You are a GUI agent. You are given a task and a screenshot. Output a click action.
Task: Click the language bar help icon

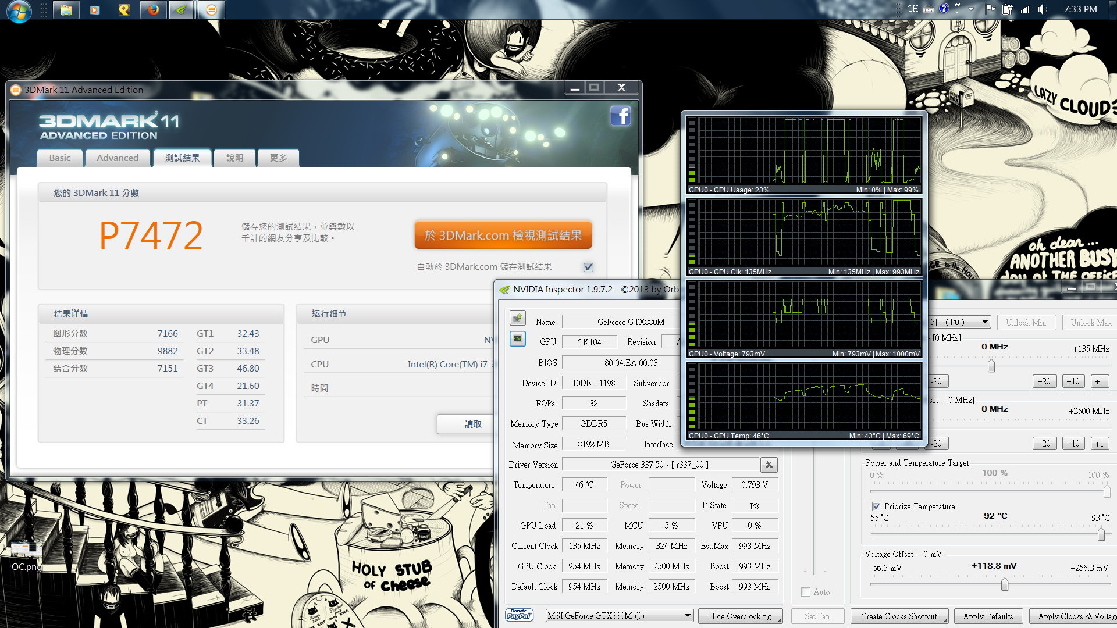(x=944, y=9)
